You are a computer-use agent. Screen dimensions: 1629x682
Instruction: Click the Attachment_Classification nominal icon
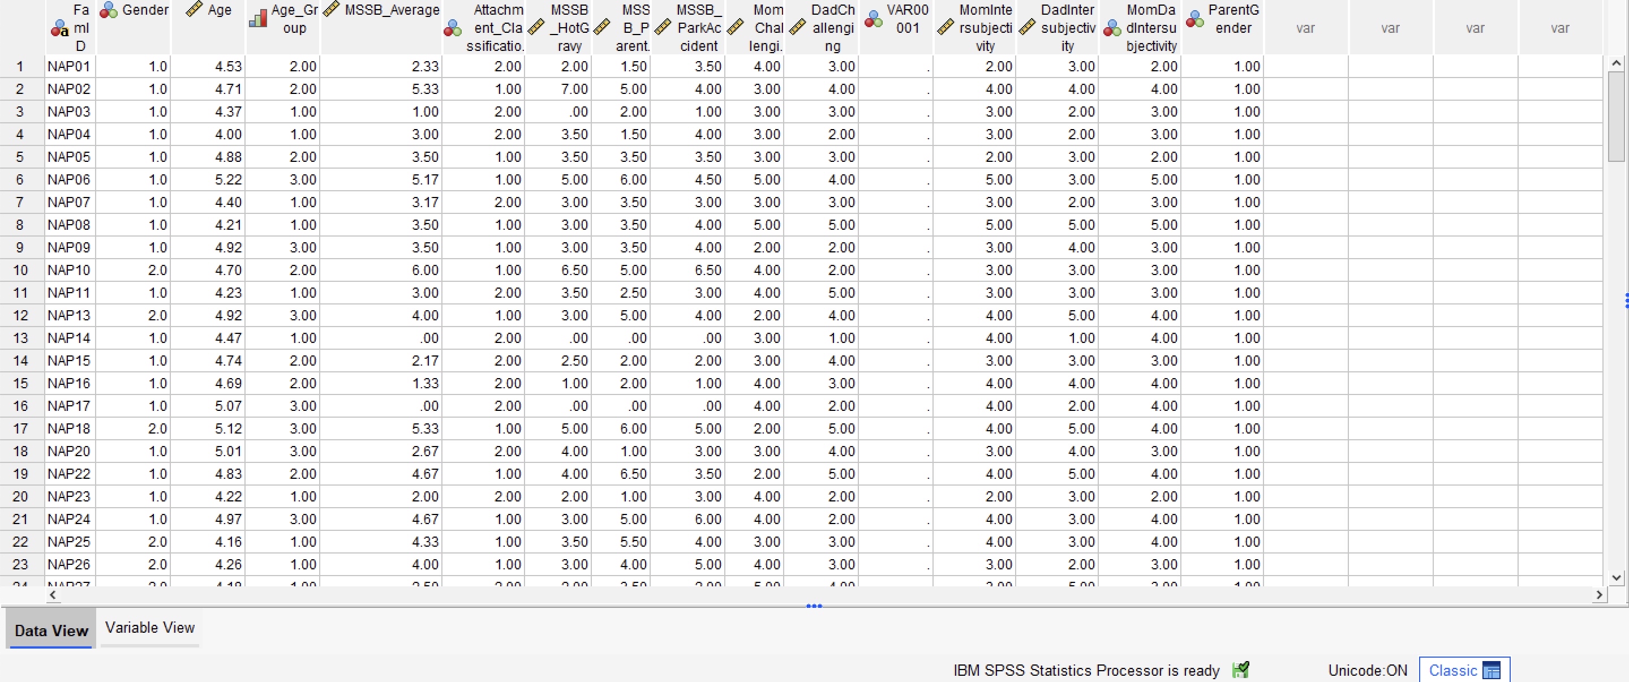click(x=453, y=28)
